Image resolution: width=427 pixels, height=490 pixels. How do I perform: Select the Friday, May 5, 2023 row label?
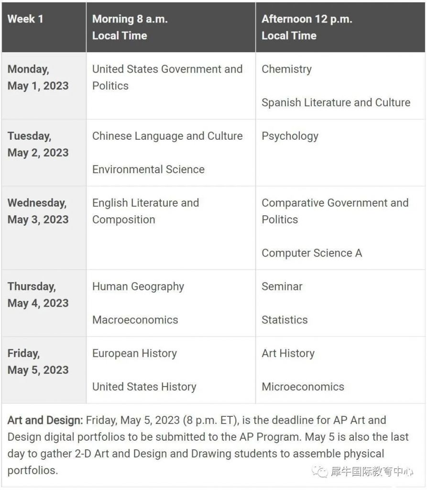tap(38, 362)
